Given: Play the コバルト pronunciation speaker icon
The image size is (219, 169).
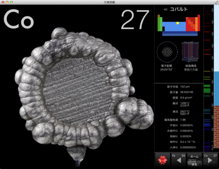Looking at the screenshot, I should click(x=165, y=9).
